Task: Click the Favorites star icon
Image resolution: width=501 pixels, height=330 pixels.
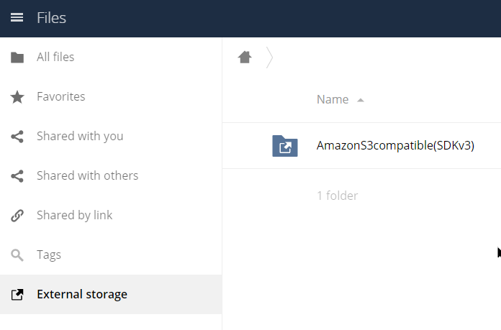Action: (x=17, y=97)
